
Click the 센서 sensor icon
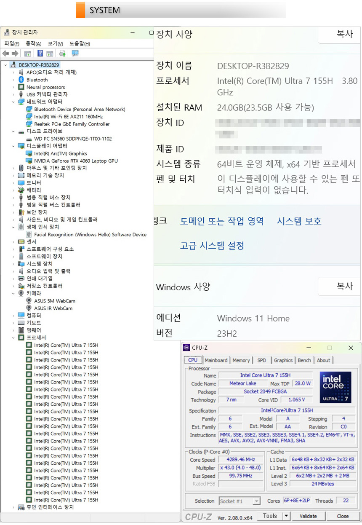tap(21, 242)
